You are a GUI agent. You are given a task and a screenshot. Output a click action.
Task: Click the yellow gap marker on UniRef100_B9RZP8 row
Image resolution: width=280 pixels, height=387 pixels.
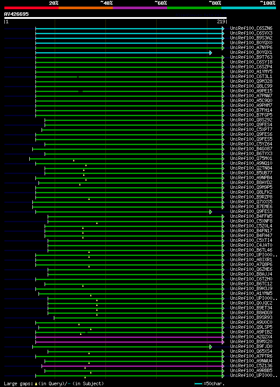89,199
